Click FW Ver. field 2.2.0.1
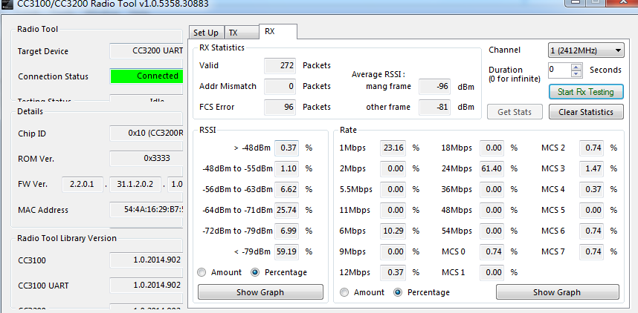 83,184
